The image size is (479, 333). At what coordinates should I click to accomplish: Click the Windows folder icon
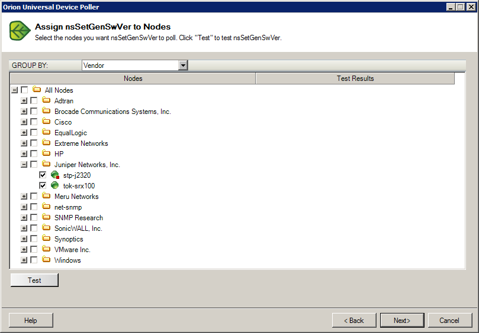[x=46, y=260]
